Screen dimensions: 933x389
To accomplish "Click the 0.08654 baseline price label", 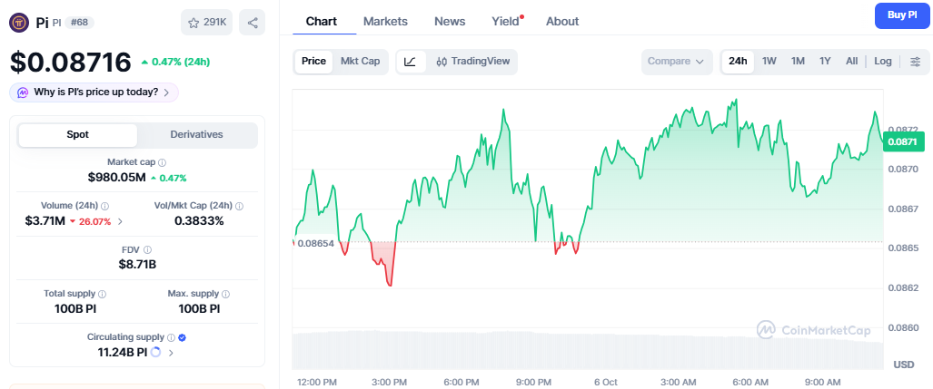I will point(314,244).
